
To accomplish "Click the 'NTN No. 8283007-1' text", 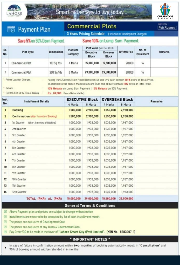I will [121, 232].
